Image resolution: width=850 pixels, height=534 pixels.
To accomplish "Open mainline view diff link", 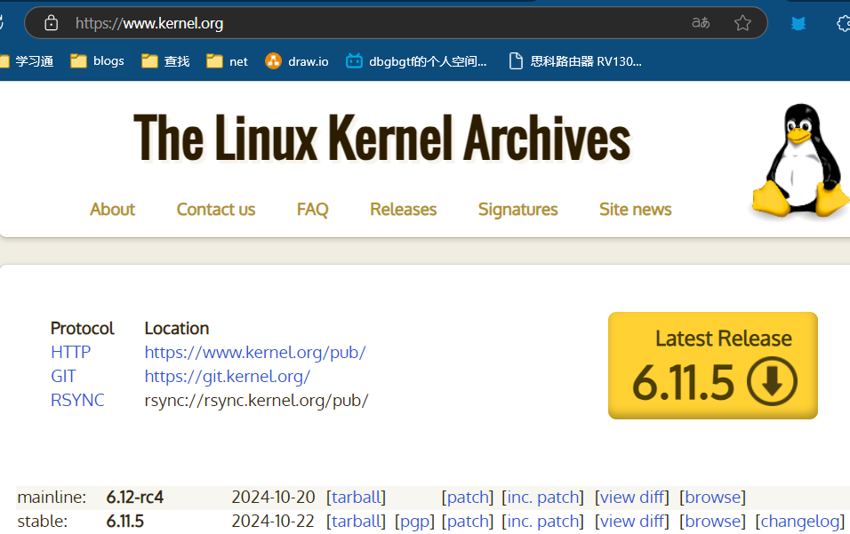I will (x=632, y=497).
